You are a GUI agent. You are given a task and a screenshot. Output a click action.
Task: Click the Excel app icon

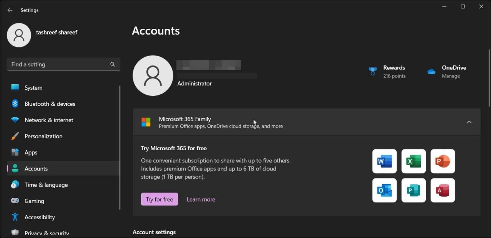pyautogui.click(x=414, y=161)
